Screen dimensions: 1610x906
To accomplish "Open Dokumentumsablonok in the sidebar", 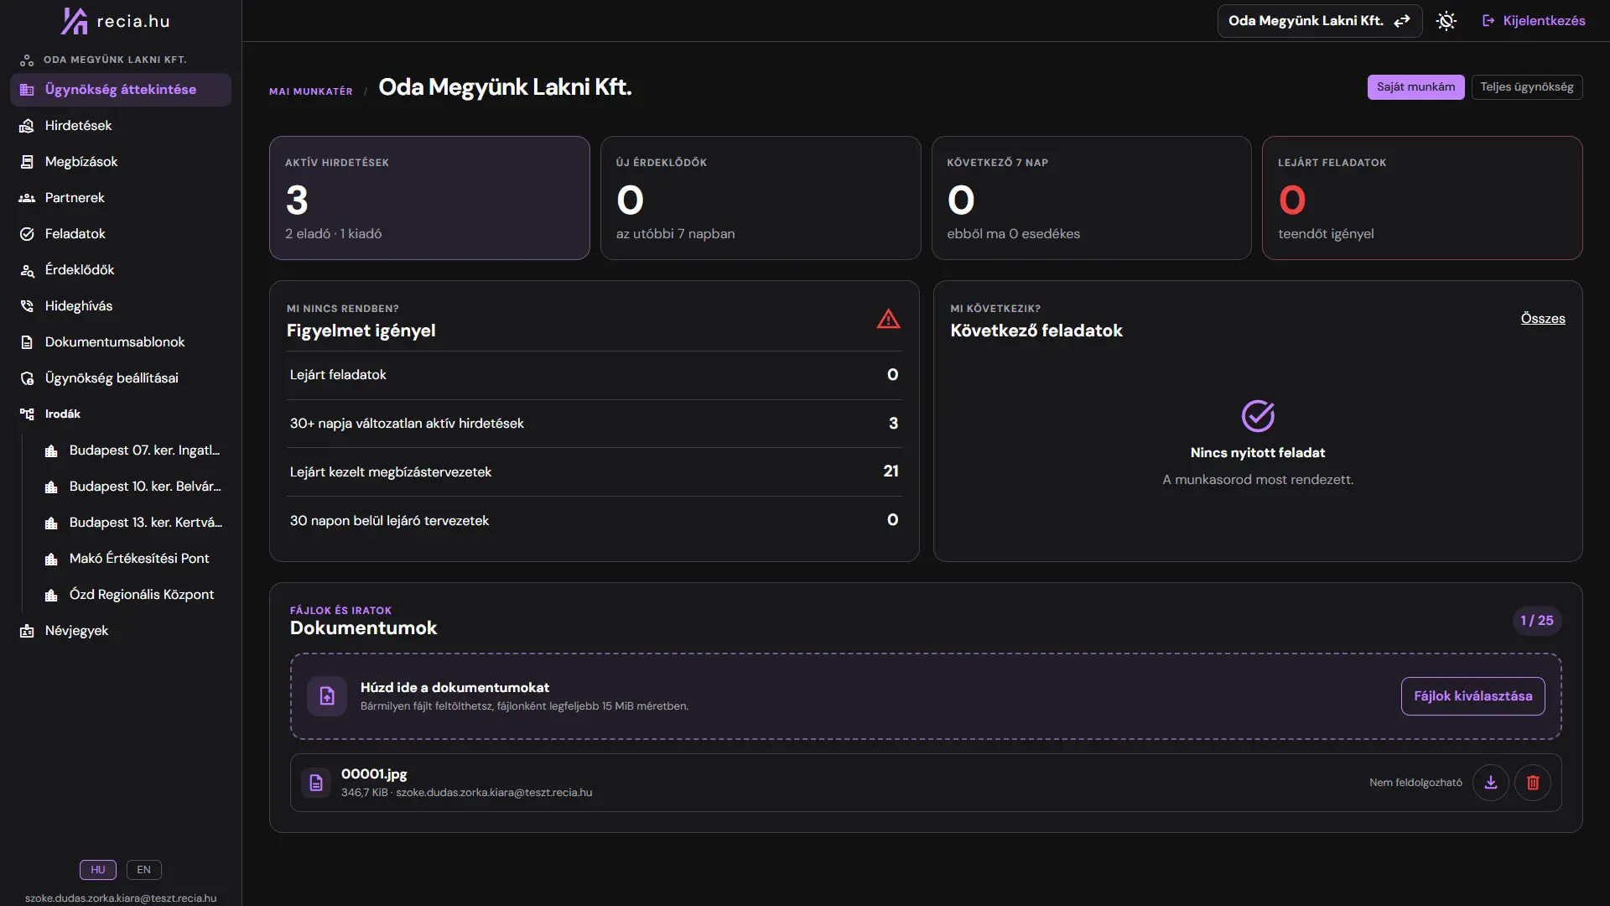I will tap(121, 342).
